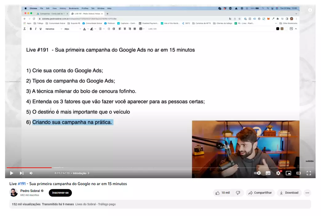Open the Profiles menu in Chrome
Viewport: 321px width, 216px height.
[85, 8]
